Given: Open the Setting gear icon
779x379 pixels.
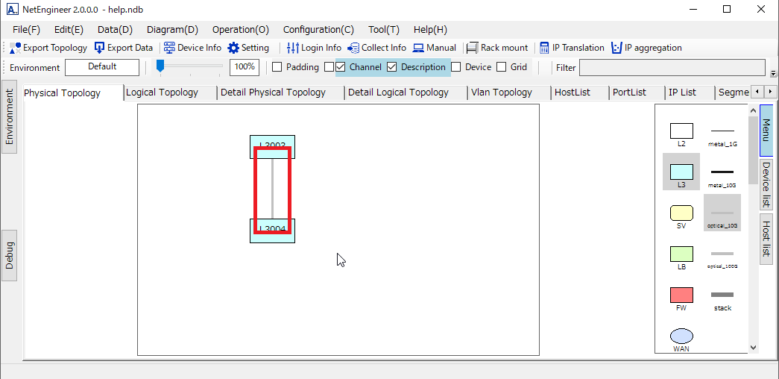Looking at the screenshot, I should tap(234, 48).
